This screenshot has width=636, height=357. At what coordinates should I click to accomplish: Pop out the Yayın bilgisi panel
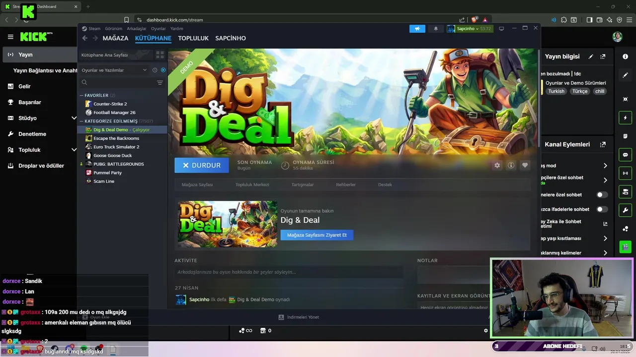[x=603, y=57]
